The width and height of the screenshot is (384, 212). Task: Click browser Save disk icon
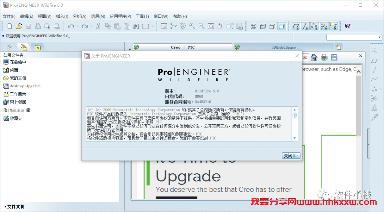point(334,58)
